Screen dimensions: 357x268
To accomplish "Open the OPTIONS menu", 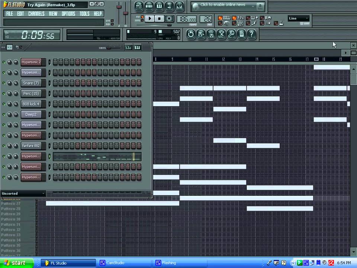I will tap(68, 14).
